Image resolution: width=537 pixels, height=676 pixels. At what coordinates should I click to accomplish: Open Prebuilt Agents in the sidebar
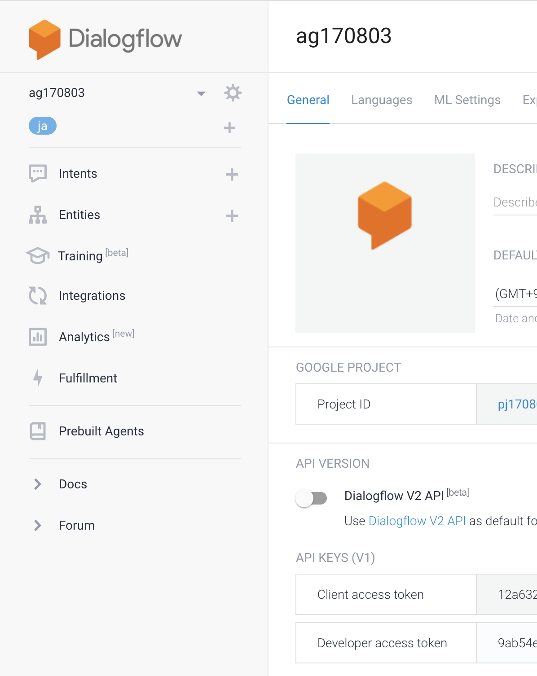(x=101, y=431)
